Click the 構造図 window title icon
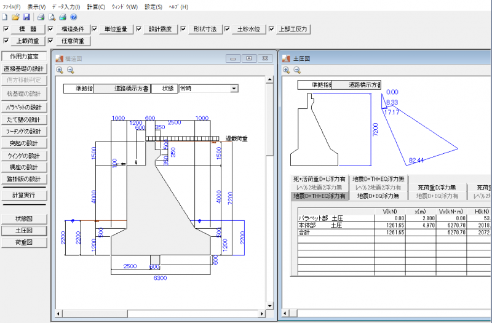Image resolution: width=492 pixels, height=323 pixels. pyautogui.click(x=59, y=58)
